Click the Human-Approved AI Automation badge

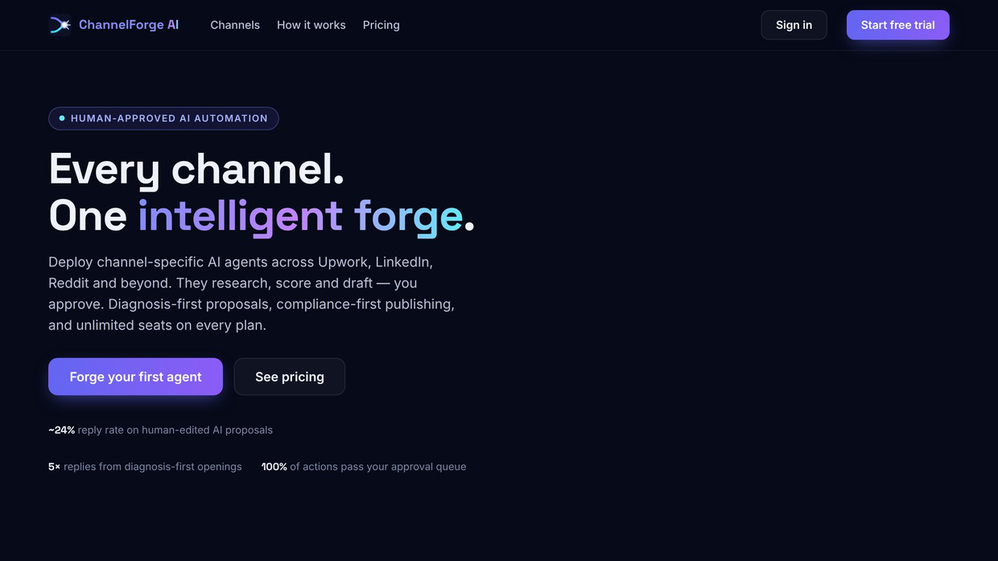(163, 118)
